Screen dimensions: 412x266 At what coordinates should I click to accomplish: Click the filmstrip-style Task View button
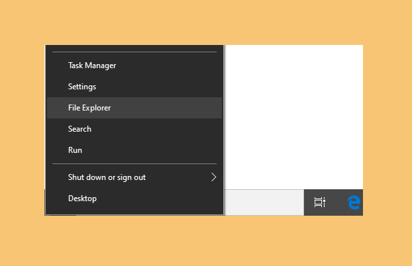[319, 202]
